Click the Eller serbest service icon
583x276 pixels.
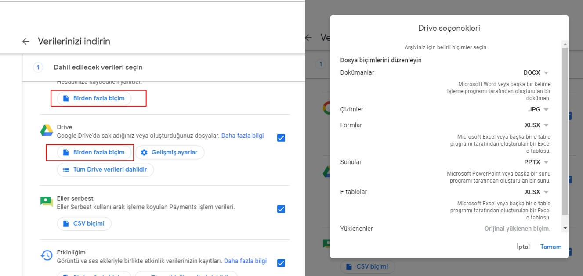coord(47,202)
